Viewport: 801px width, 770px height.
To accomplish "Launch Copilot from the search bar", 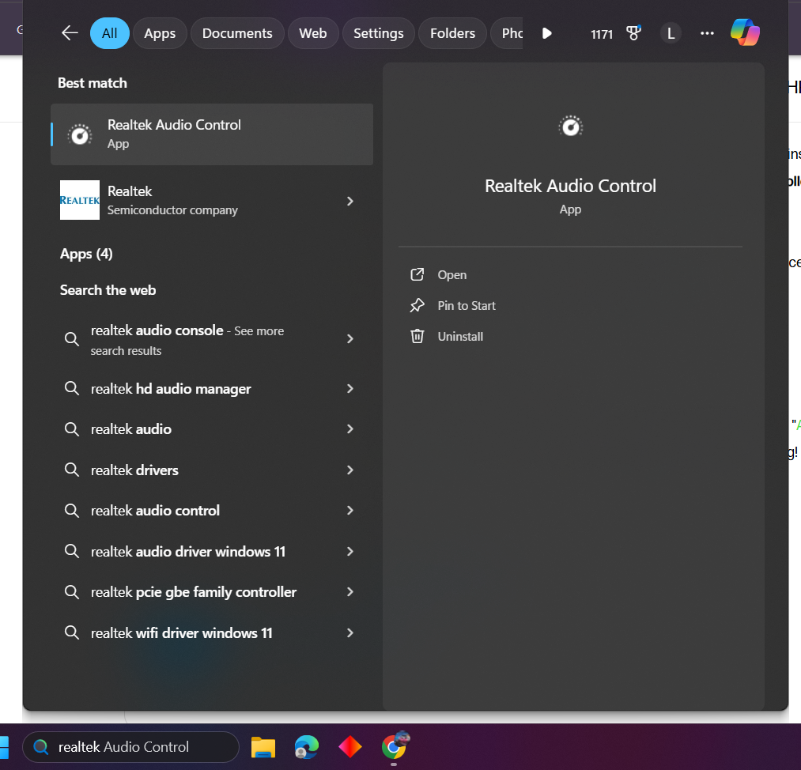I will 744,32.
